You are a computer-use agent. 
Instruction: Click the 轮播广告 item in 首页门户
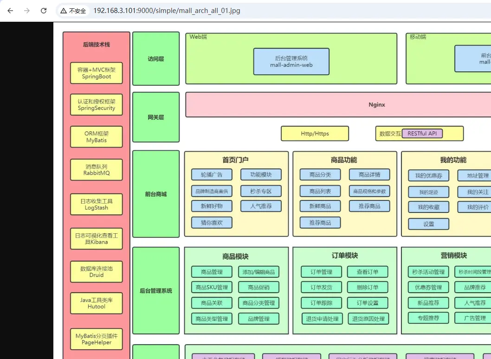[x=212, y=175]
